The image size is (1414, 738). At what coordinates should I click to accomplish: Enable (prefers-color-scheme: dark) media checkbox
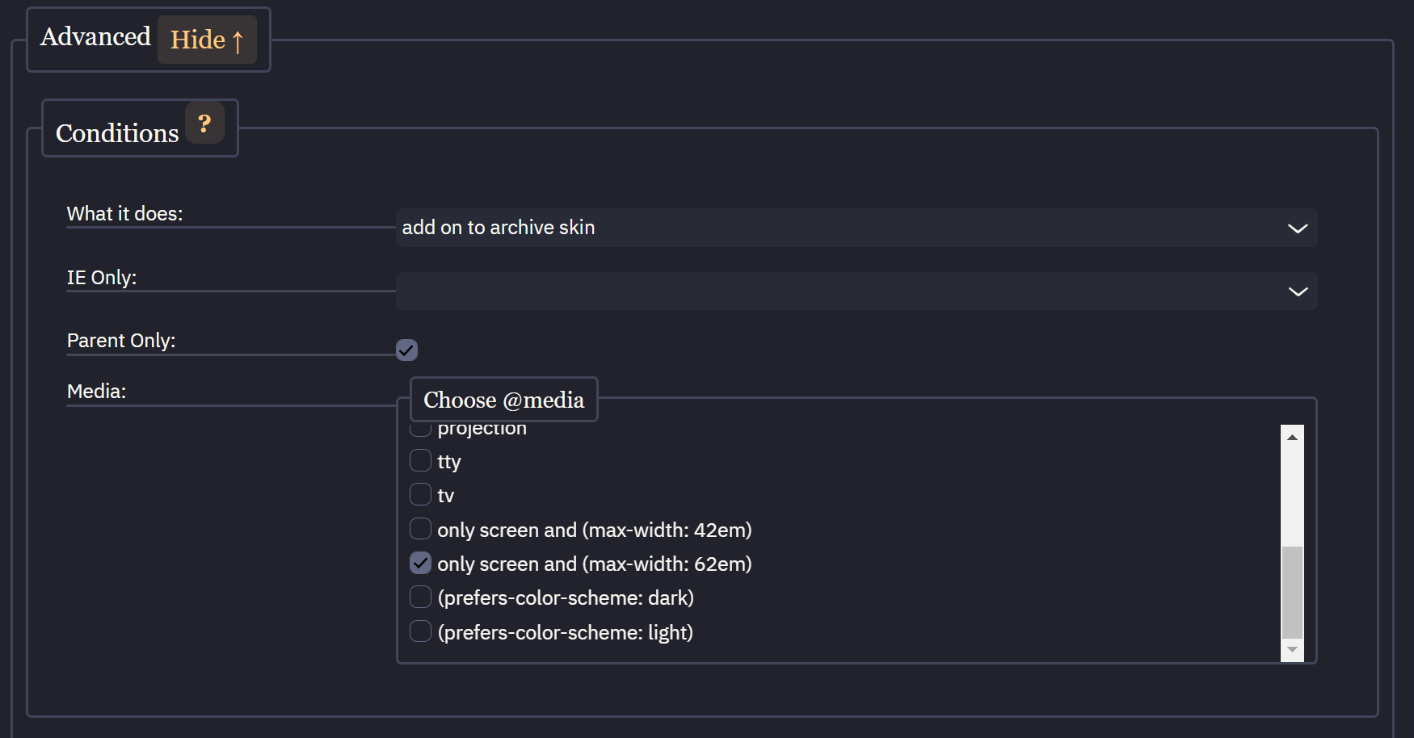pos(420,597)
